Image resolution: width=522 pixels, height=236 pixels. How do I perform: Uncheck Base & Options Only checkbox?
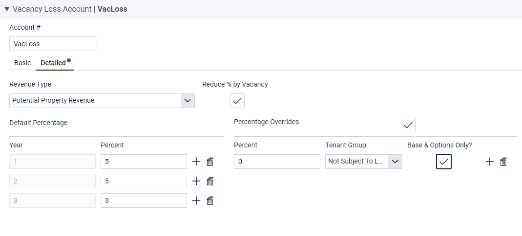tap(444, 162)
